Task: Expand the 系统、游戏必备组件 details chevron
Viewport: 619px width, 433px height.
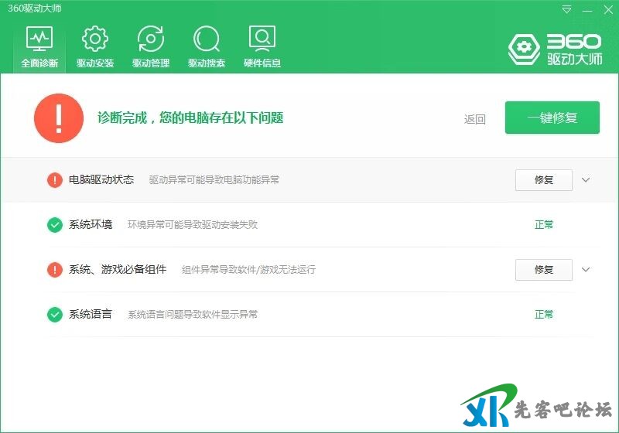Action: [x=586, y=270]
